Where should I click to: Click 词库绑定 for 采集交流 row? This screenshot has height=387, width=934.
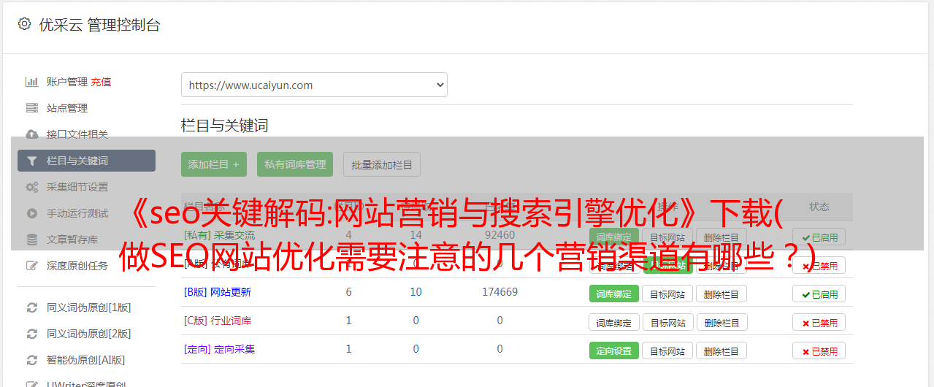(x=614, y=237)
